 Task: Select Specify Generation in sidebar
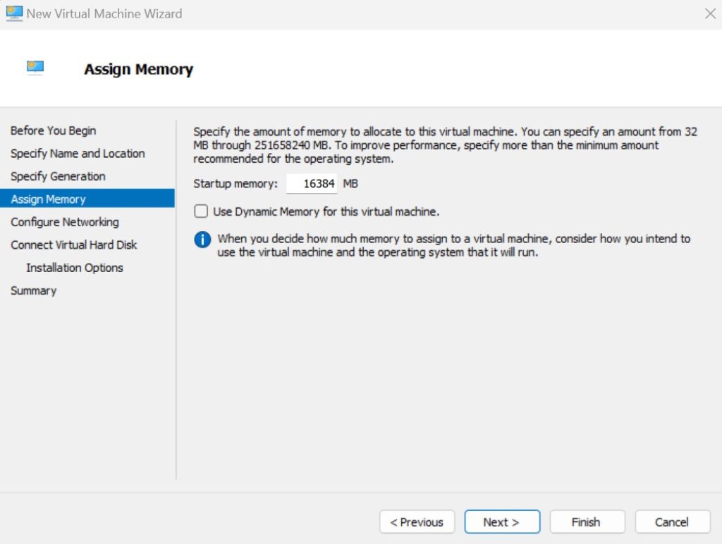pos(58,176)
